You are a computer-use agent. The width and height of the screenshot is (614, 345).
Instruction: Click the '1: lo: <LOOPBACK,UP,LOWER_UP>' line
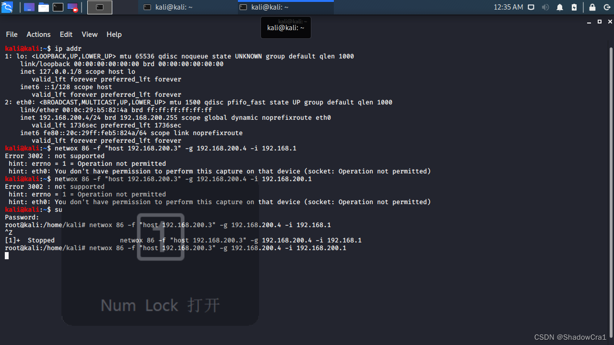(x=179, y=56)
